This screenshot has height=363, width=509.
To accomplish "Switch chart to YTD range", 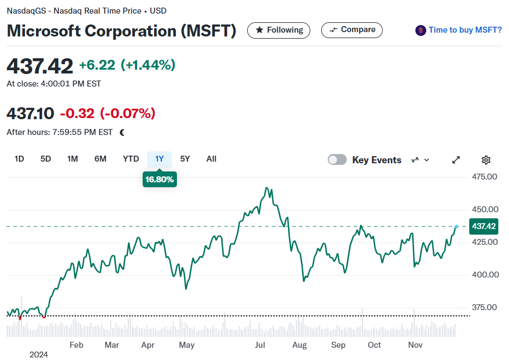I will point(131,159).
